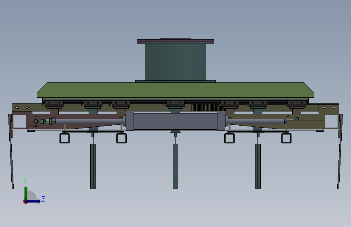Select the square hollow tube at right frame end
The width and height of the screenshot is (351, 227).
click(331, 121)
